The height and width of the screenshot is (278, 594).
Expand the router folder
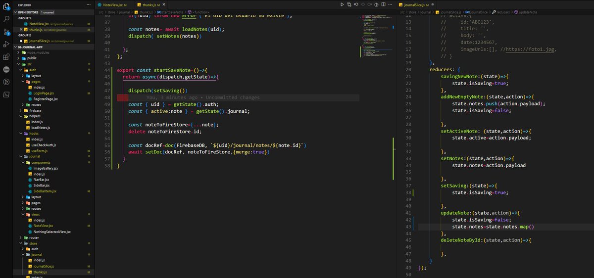(35, 237)
